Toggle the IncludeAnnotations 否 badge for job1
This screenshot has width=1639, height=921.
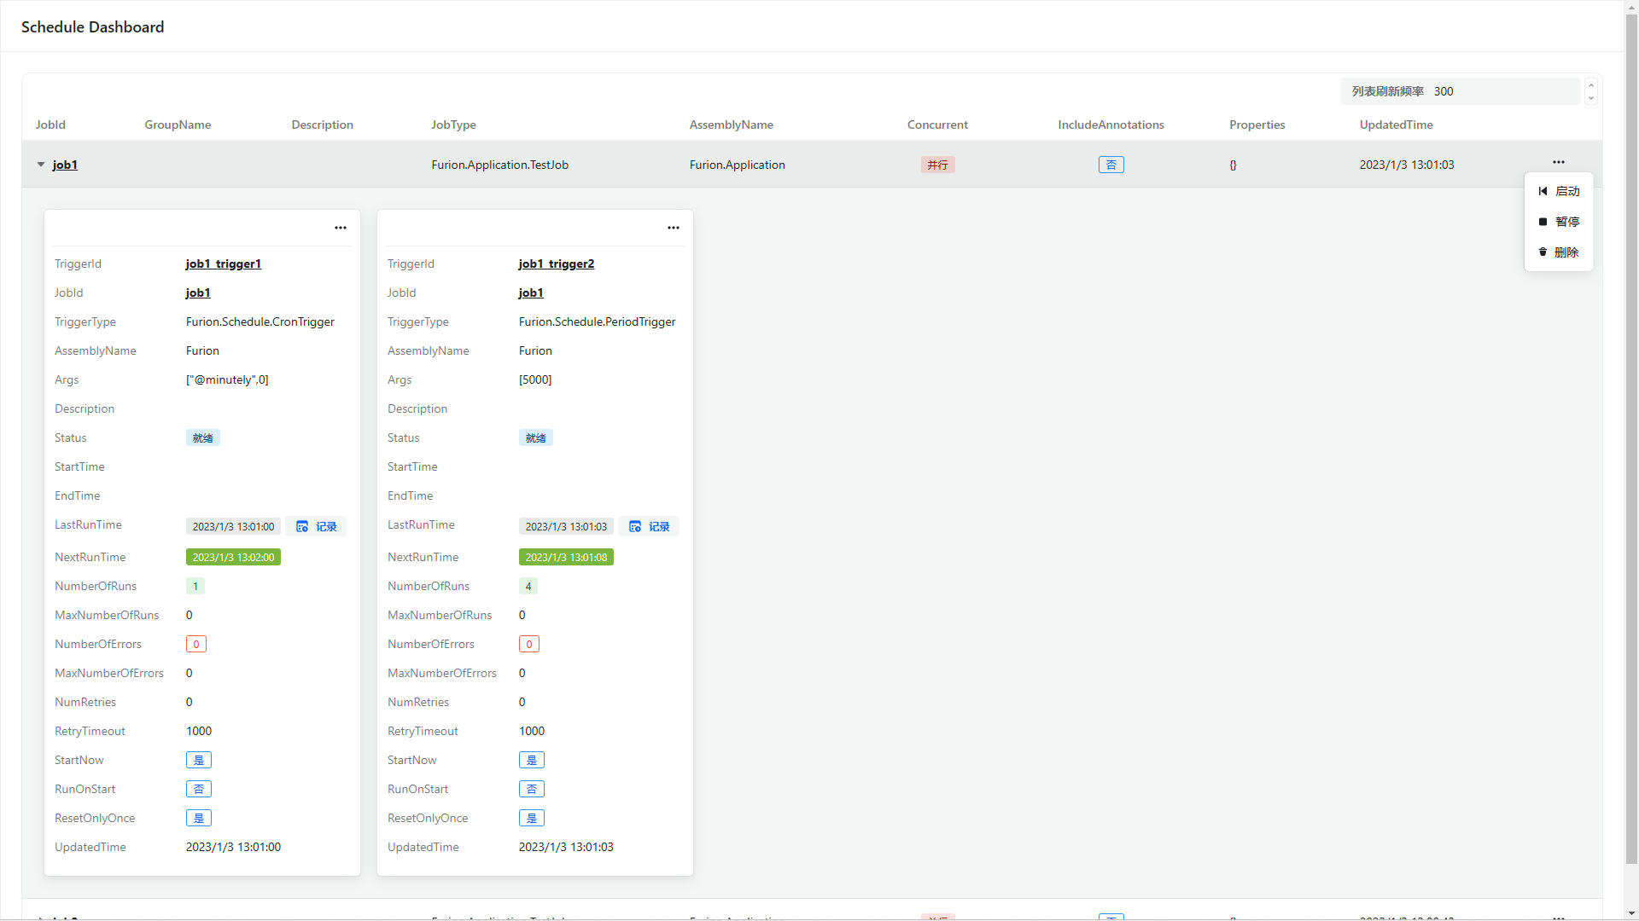click(x=1111, y=165)
